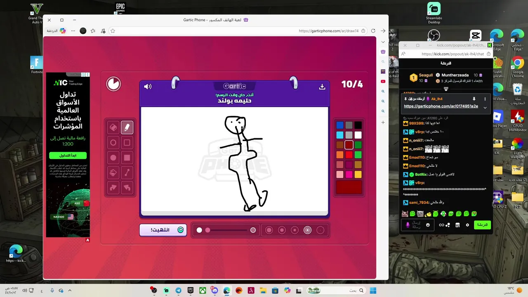Click BotRix username in chat

pyautogui.click(x=422, y=174)
